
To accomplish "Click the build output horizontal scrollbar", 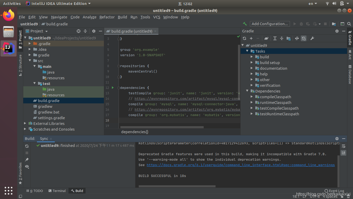I will click(177, 186).
